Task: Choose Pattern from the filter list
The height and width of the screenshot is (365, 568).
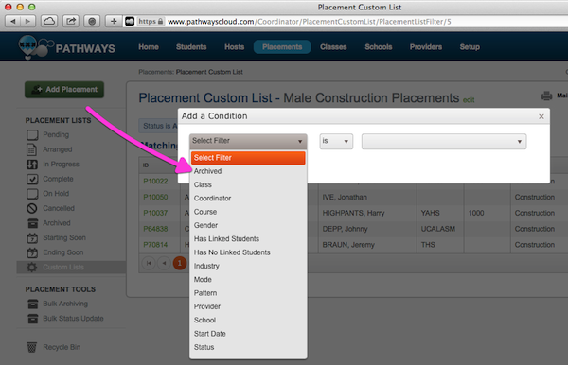Action: coord(248,293)
